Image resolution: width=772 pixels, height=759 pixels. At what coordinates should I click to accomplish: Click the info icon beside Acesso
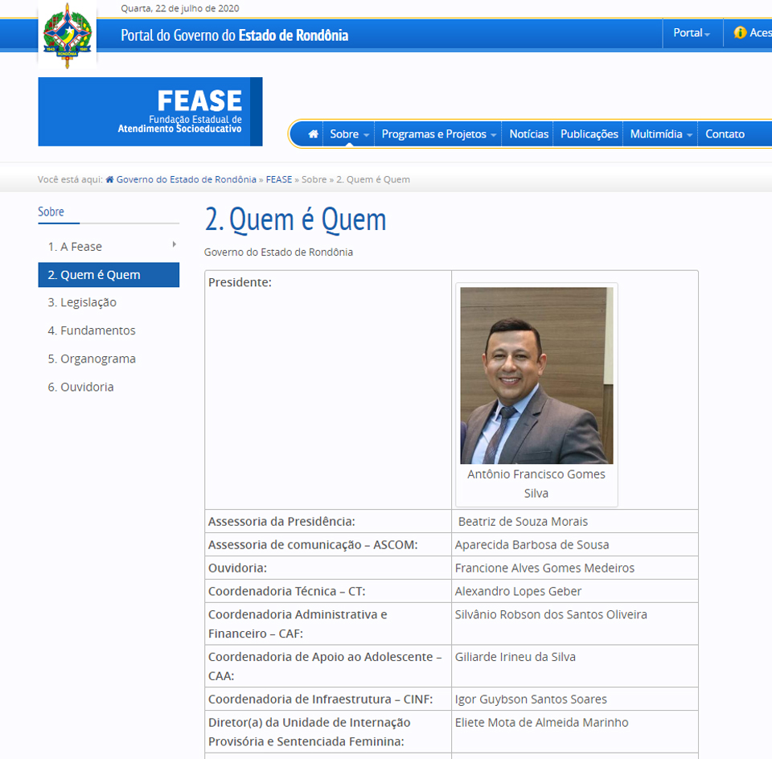coord(740,33)
